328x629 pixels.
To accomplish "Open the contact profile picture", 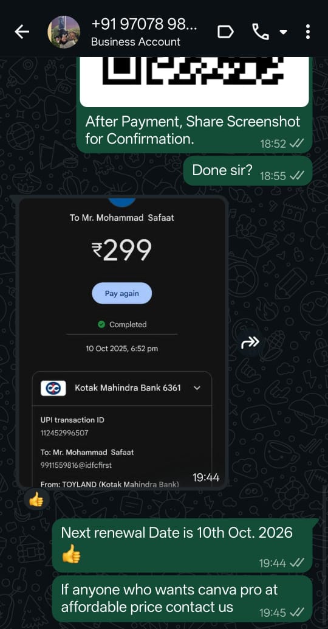I will pos(64,32).
